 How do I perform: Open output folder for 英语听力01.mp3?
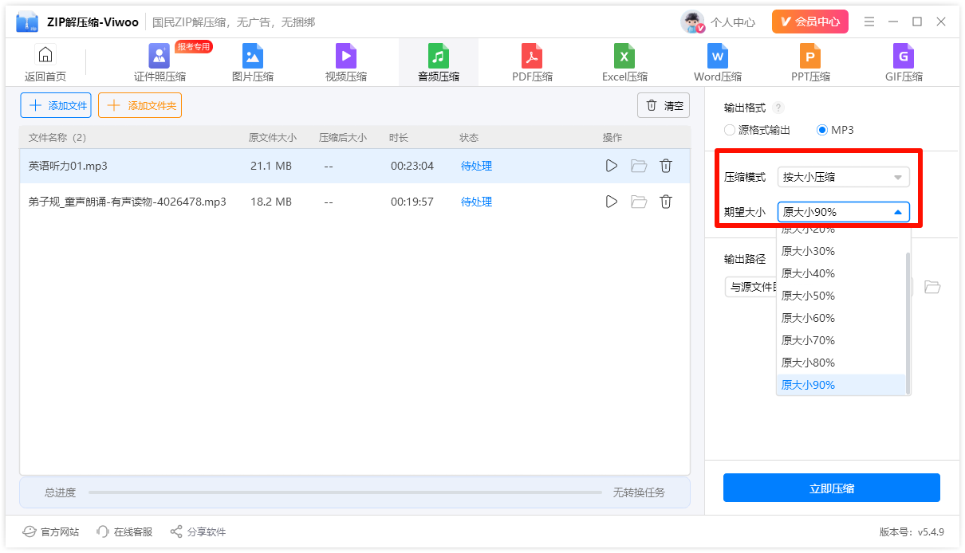point(639,166)
